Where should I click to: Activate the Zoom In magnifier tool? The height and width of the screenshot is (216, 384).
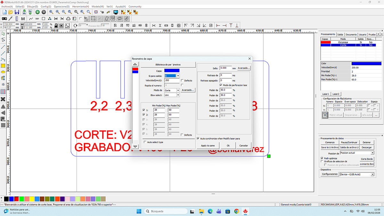pos(57,12)
